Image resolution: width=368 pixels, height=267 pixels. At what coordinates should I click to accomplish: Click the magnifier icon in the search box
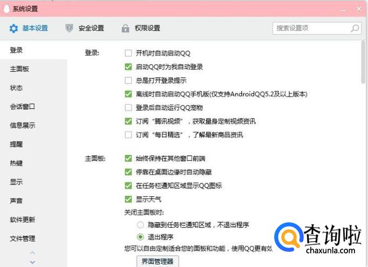355,29
